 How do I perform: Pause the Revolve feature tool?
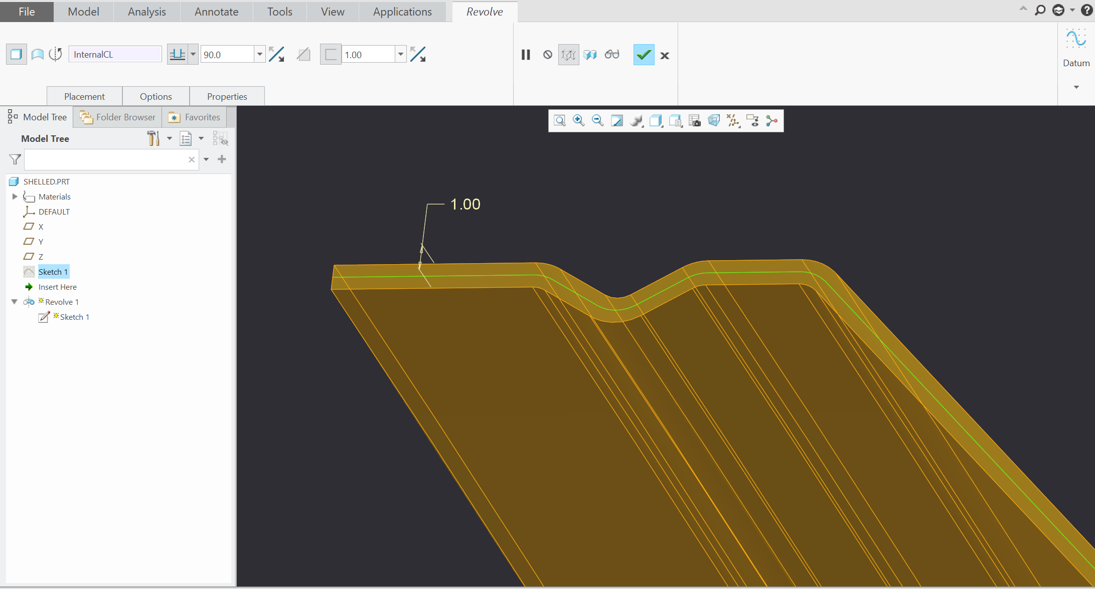pos(525,55)
